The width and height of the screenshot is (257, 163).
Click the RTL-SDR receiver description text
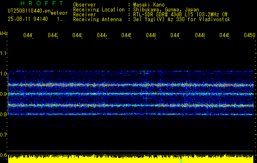click(x=180, y=15)
